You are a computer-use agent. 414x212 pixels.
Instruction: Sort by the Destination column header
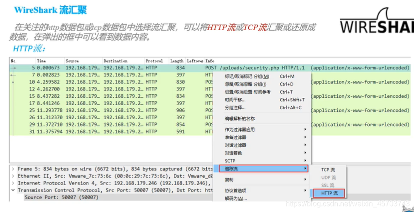pos(124,61)
